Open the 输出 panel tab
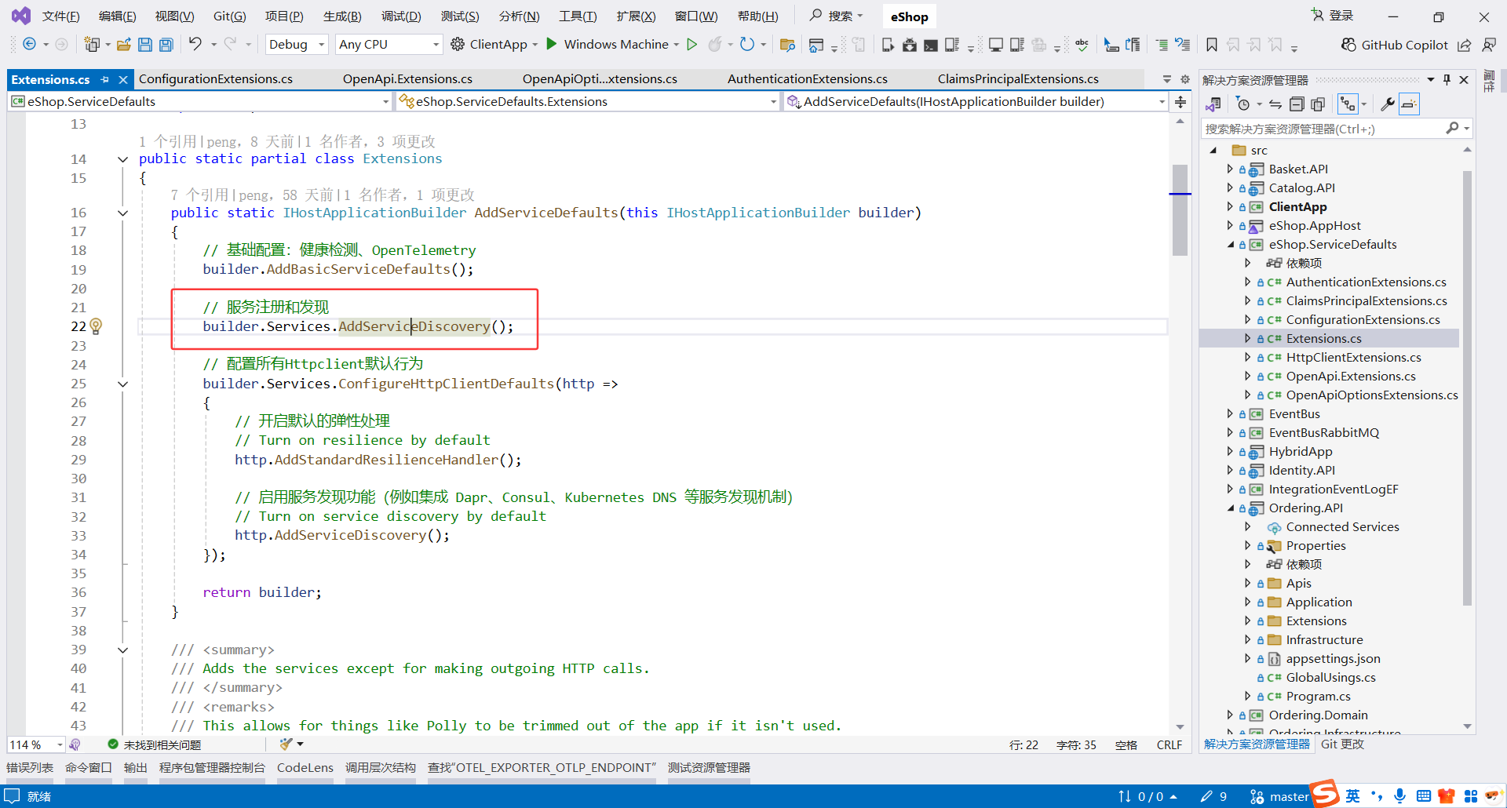The width and height of the screenshot is (1507, 808). [x=136, y=768]
